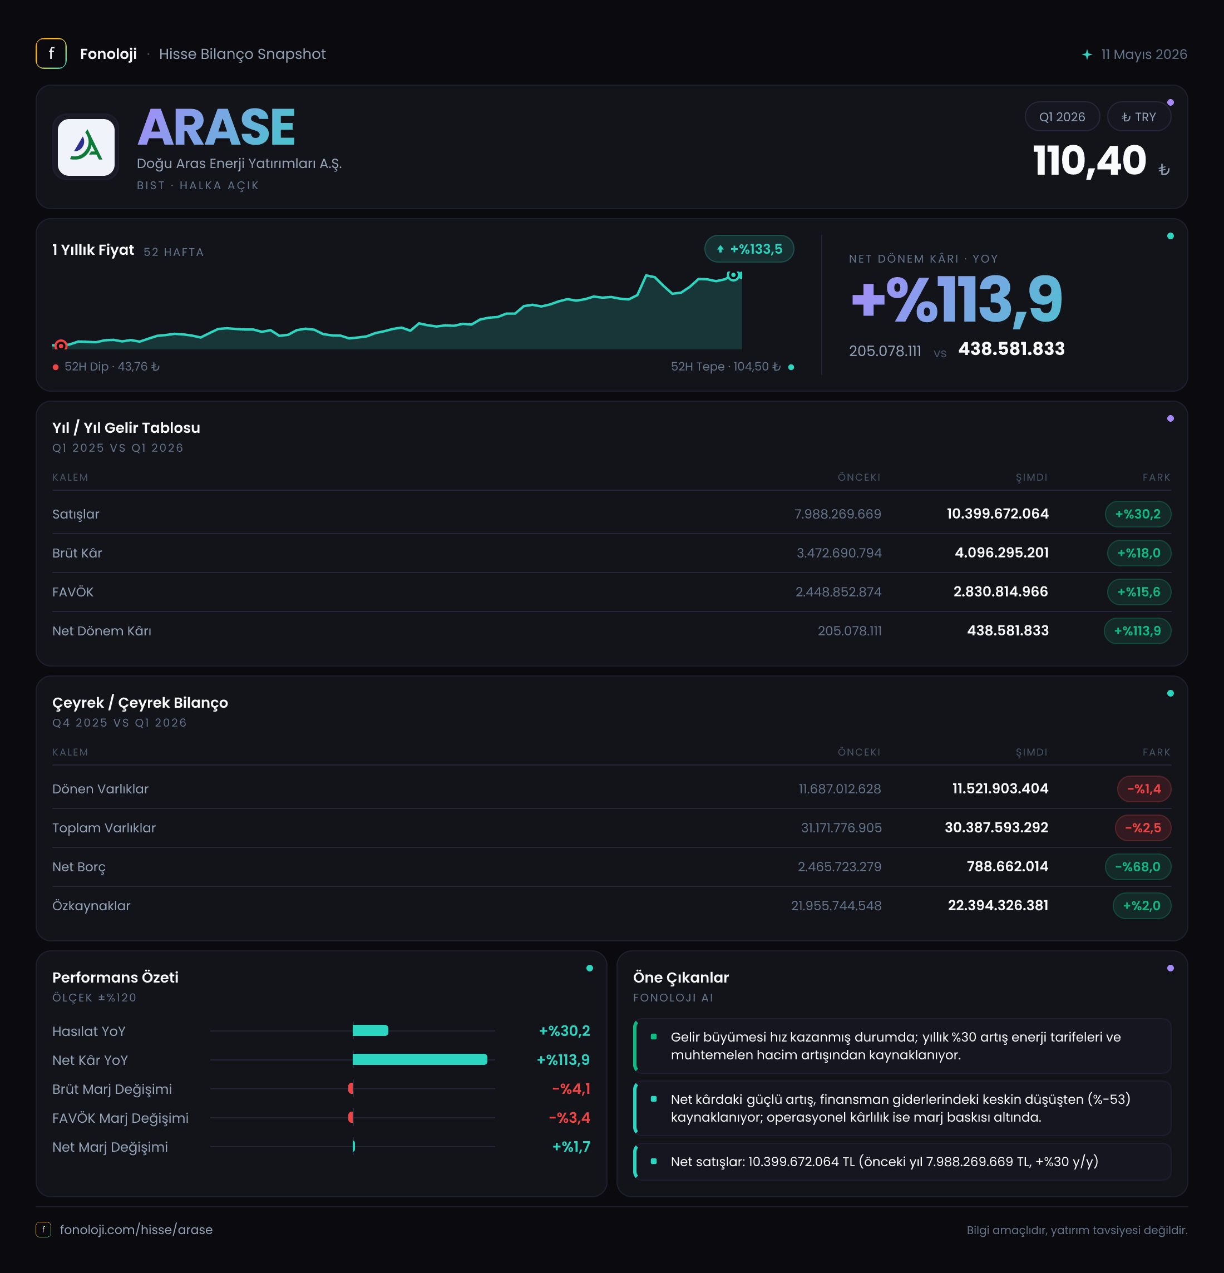Click the up arrow in the +%133,5 badge
Image resolution: width=1224 pixels, height=1273 pixels.
(x=720, y=249)
